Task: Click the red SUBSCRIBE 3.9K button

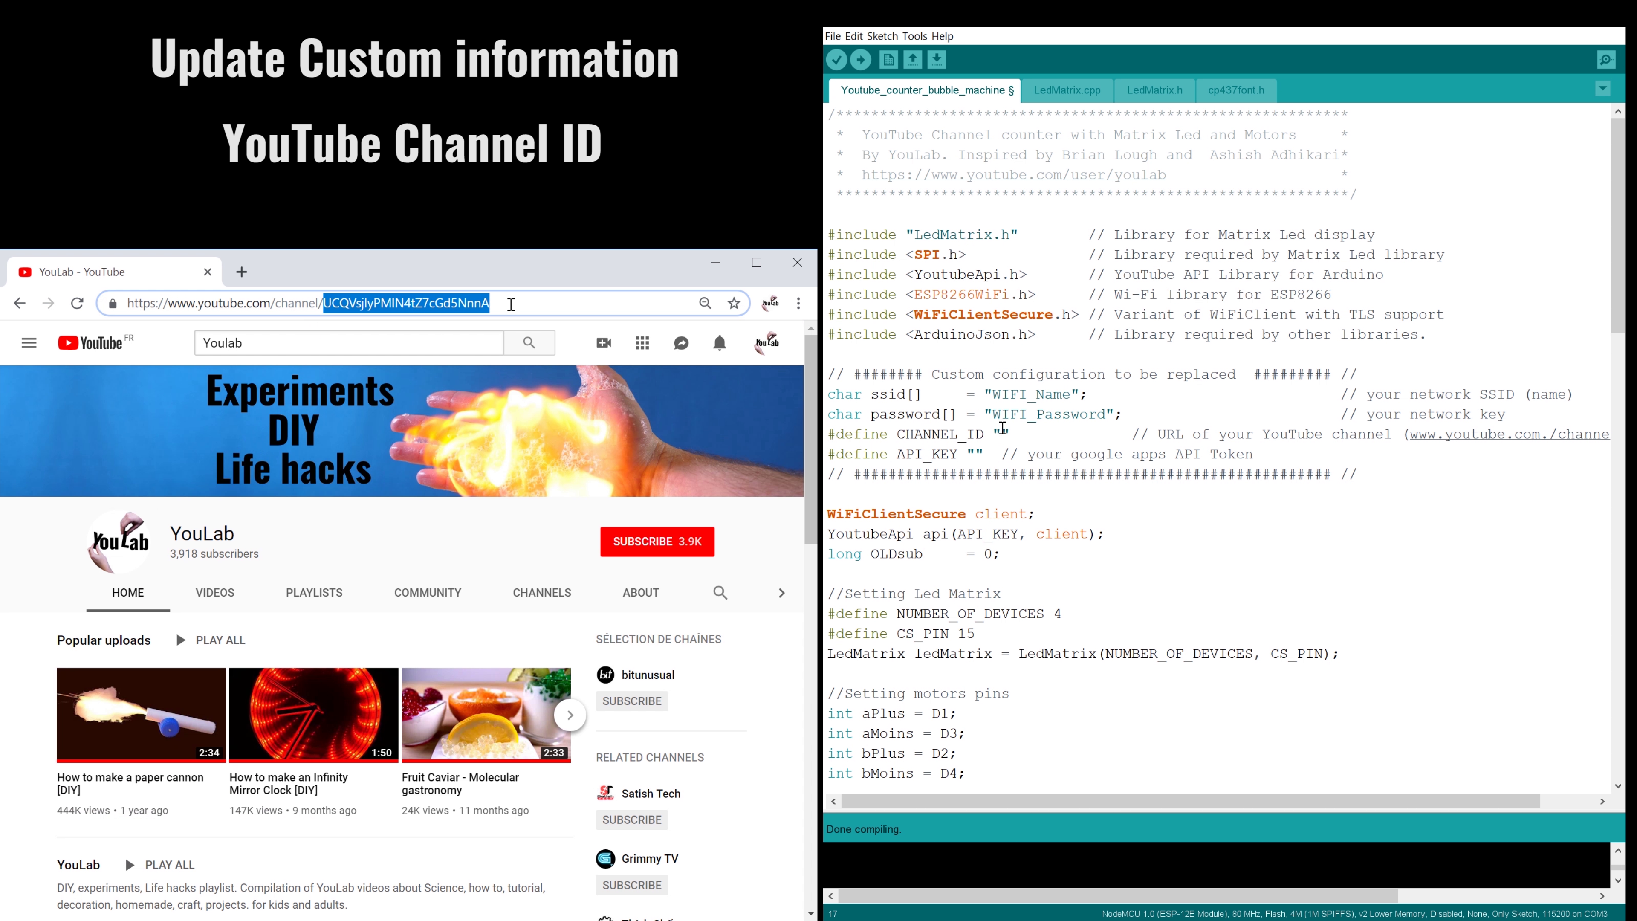Action: (657, 542)
